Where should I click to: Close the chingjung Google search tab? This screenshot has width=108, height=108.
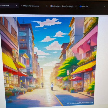(76, 6)
